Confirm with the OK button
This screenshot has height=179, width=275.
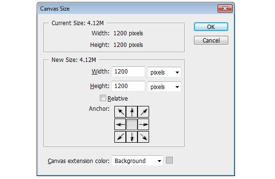(x=211, y=27)
